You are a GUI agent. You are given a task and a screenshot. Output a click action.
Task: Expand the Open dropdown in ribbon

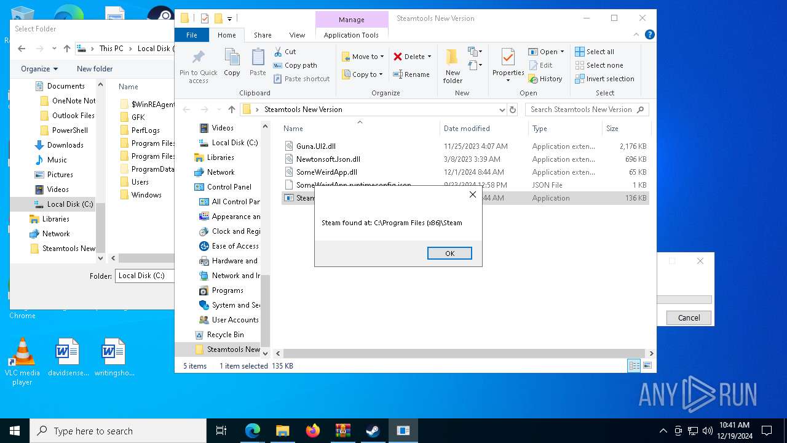click(546, 52)
